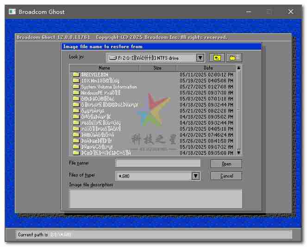Viewport: 307px width, 247px height.
Task: Click the Image file description box
Action: [156, 199]
